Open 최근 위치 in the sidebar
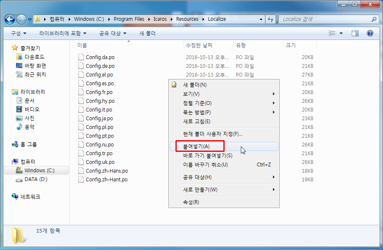 [31, 74]
